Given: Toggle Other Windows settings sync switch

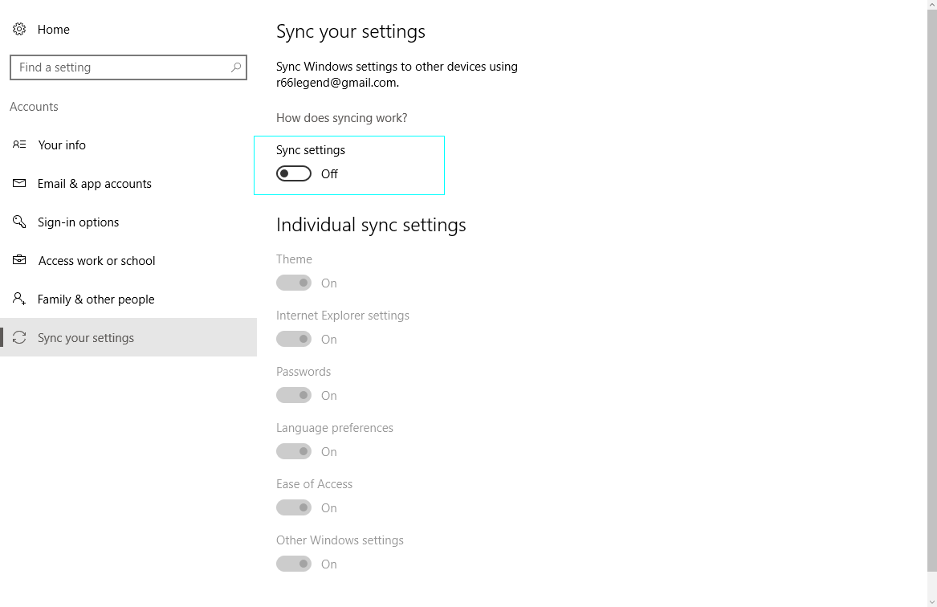Looking at the screenshot, I should [293, 564].
